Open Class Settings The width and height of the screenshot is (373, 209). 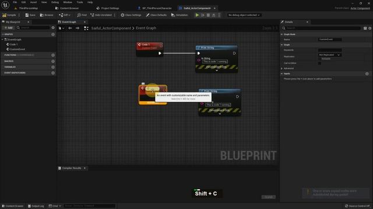(x=131, y=15)
